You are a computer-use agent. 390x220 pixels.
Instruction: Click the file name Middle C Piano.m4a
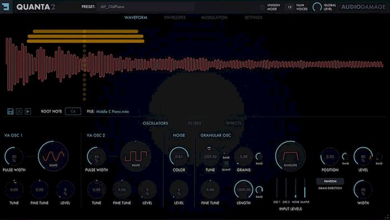pyautogui.click(x=113, y=111)
